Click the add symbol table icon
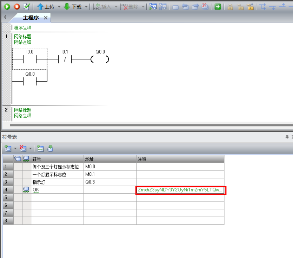The image size is (293, 258). point(8,148)
